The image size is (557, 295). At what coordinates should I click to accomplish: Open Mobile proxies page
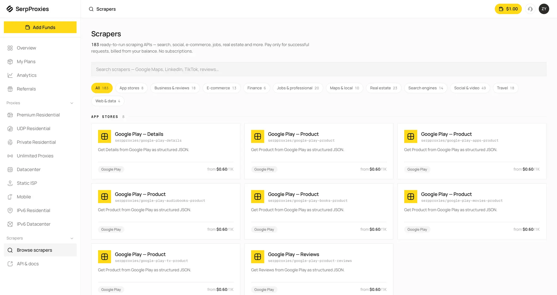40,197
